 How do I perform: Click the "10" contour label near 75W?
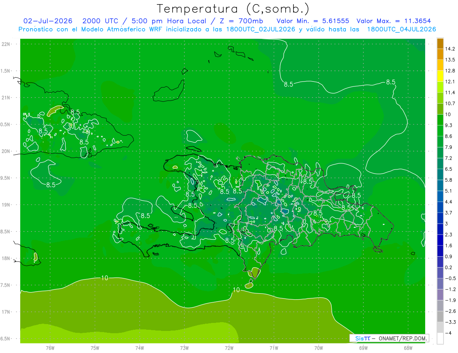click(105, 278)
